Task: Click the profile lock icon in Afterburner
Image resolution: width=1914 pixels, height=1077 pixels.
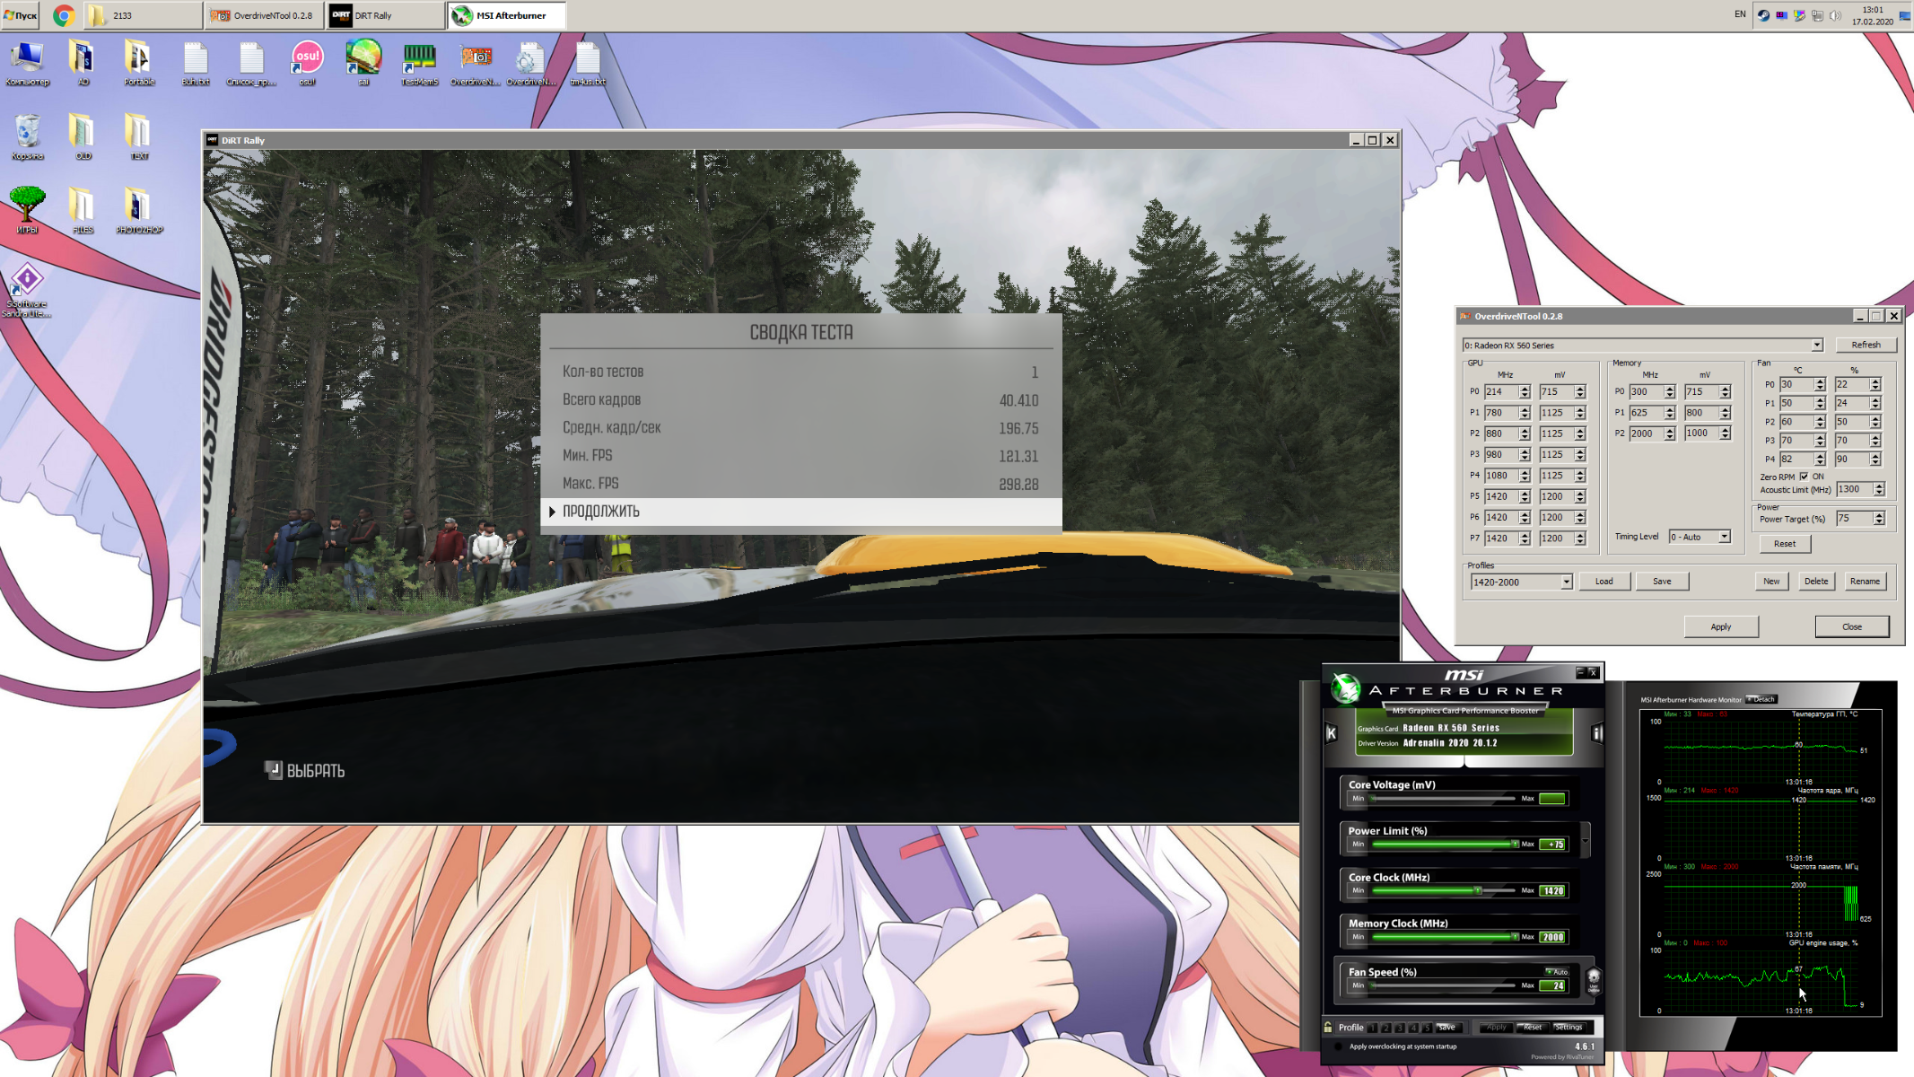Action: (1328, 1027)
